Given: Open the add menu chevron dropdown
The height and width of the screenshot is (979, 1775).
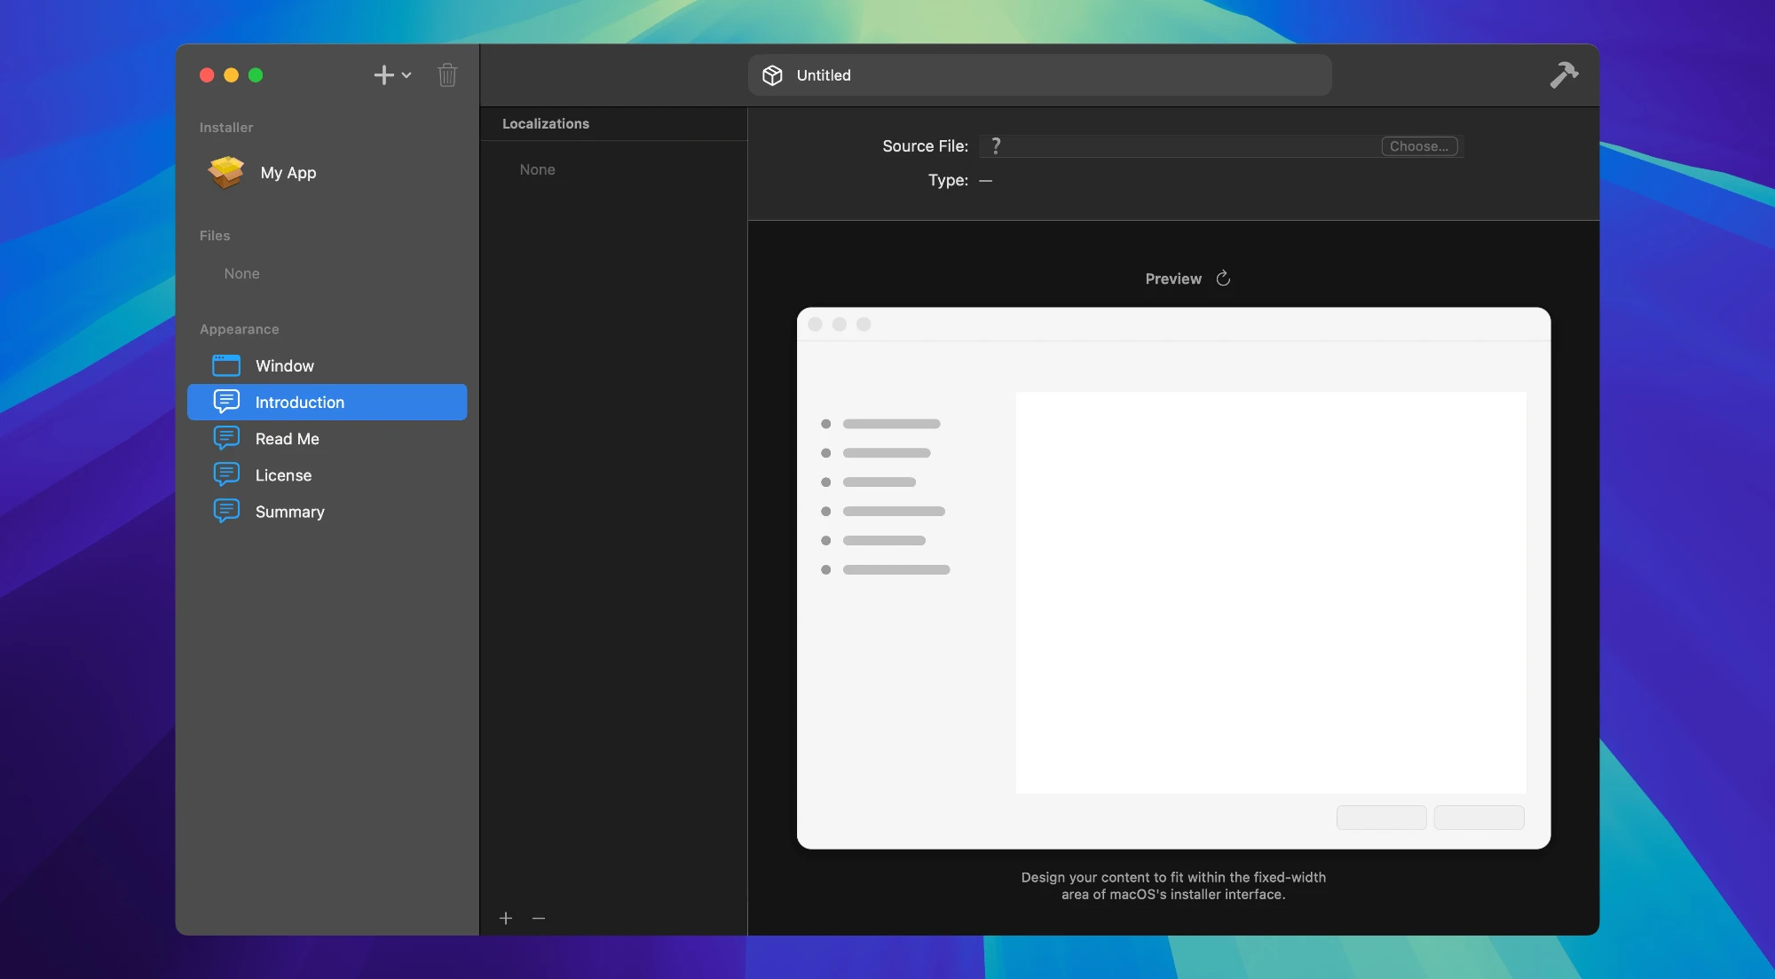Looking at the screenshot, I should [406, 75].
